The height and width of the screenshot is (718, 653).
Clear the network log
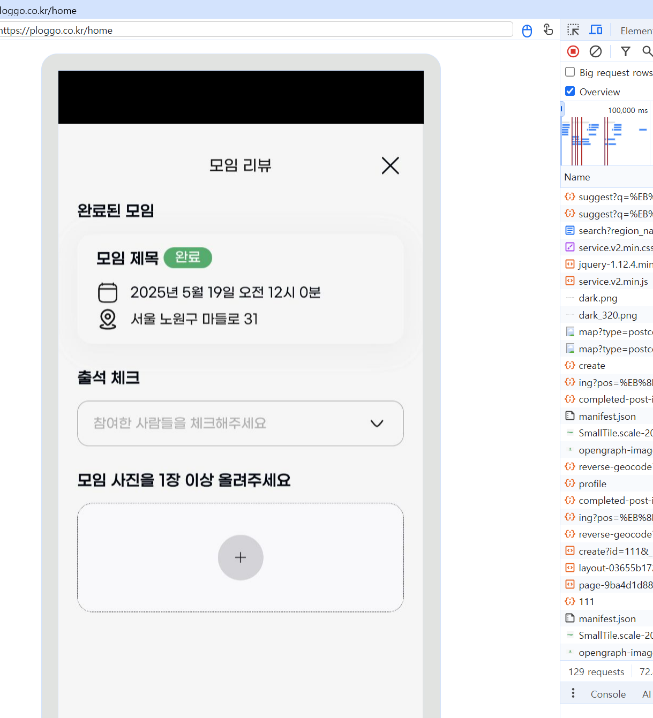596,51
